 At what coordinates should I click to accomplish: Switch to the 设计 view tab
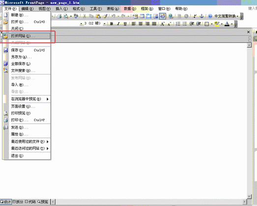(6, 202)
